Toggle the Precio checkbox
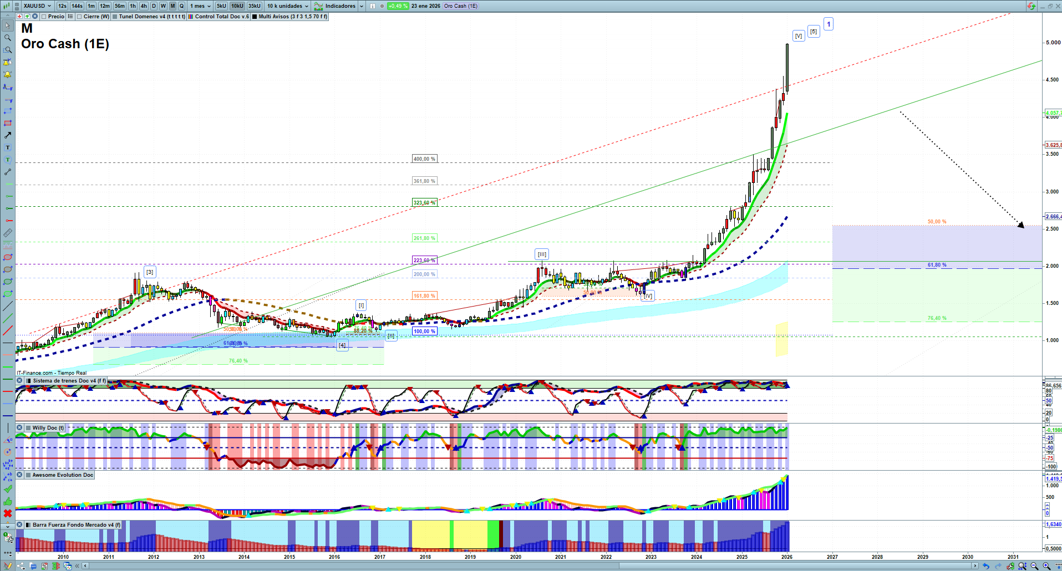 44,17
